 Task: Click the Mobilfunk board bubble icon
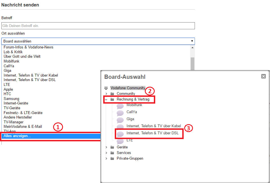tap(120, 106)
